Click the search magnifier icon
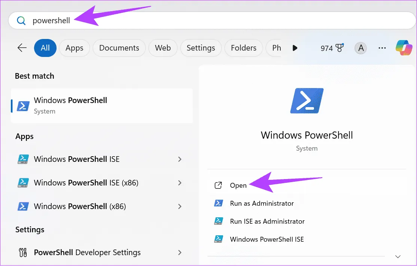Image resolution: width=417 pixels, height=266 pixels. tap(21, 21)
